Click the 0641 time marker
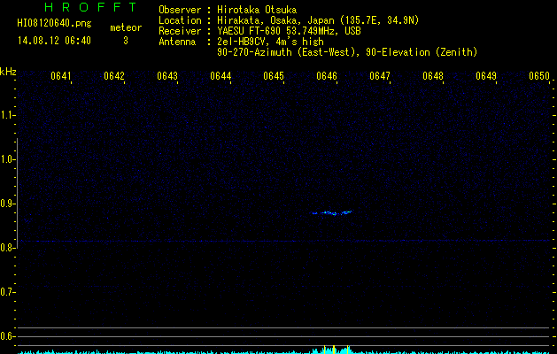The width and height of the screenshot is (557, 354). coord(61,76)
